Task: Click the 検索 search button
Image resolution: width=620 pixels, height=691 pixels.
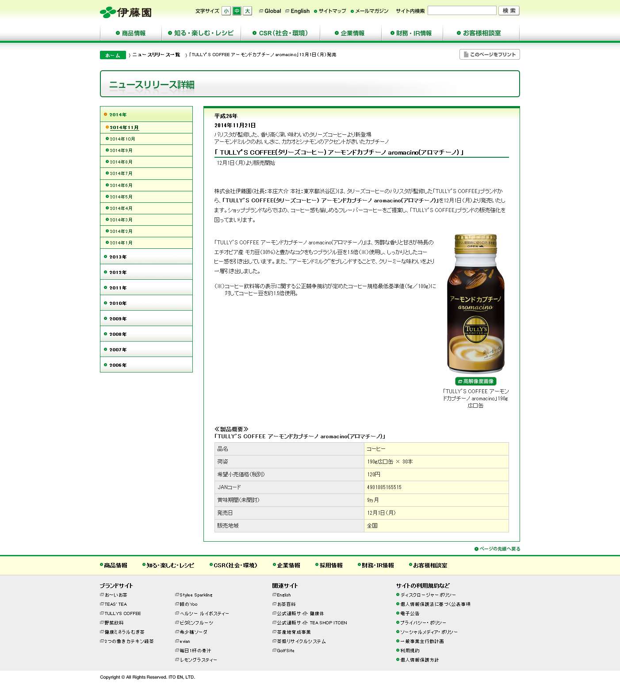Action: tap(509, 11)
